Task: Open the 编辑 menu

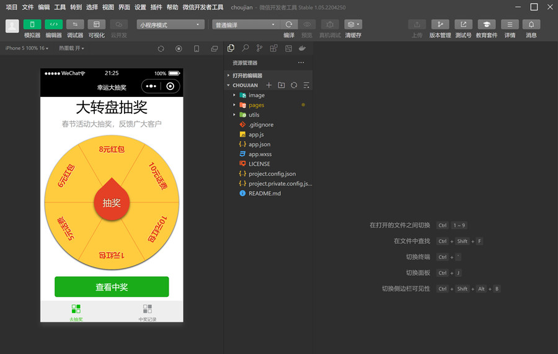Action: pos(44,7)
